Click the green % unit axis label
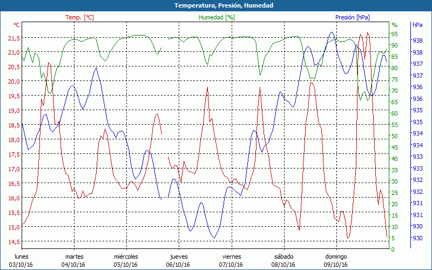The height and width of the screenshot is (270, 432). click(x=394, y=25)
